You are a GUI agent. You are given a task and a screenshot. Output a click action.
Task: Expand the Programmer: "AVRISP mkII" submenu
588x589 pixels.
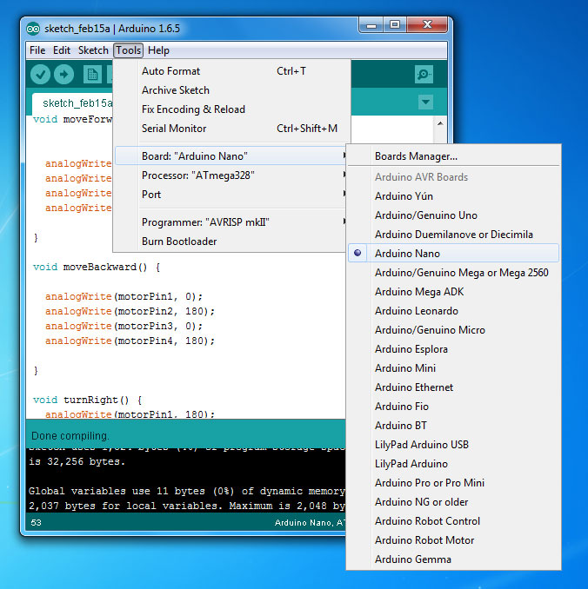point(231,222)
